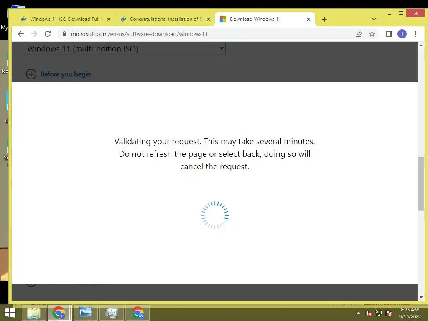Click the muted volume tray icon

(369, 313)
